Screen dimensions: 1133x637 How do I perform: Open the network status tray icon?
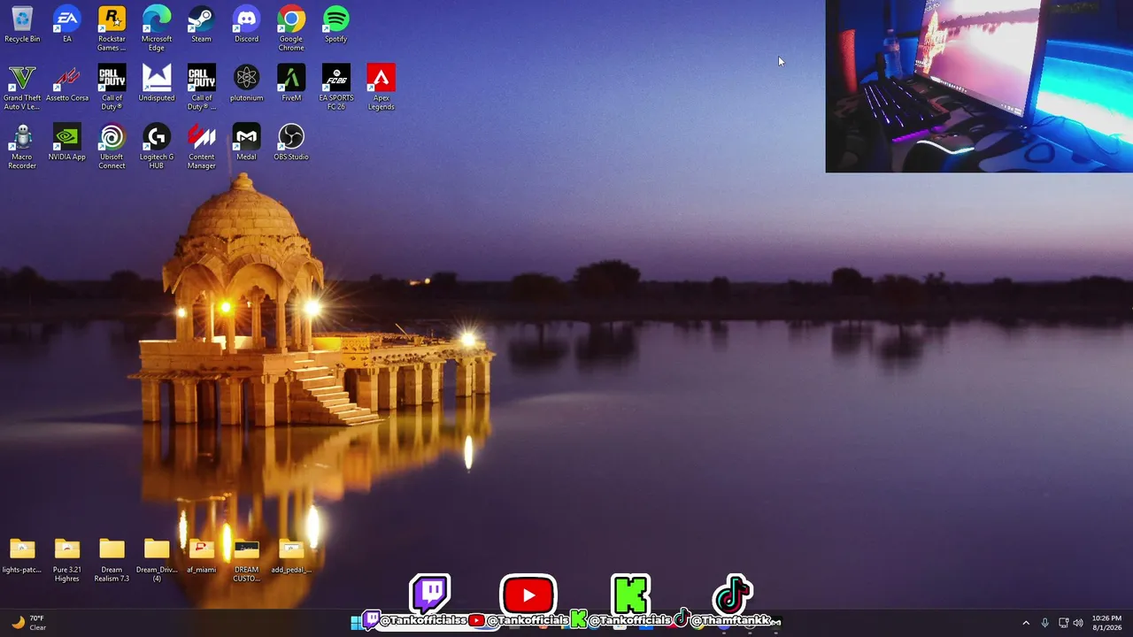pyautogui.click(x=1063, y=623)
